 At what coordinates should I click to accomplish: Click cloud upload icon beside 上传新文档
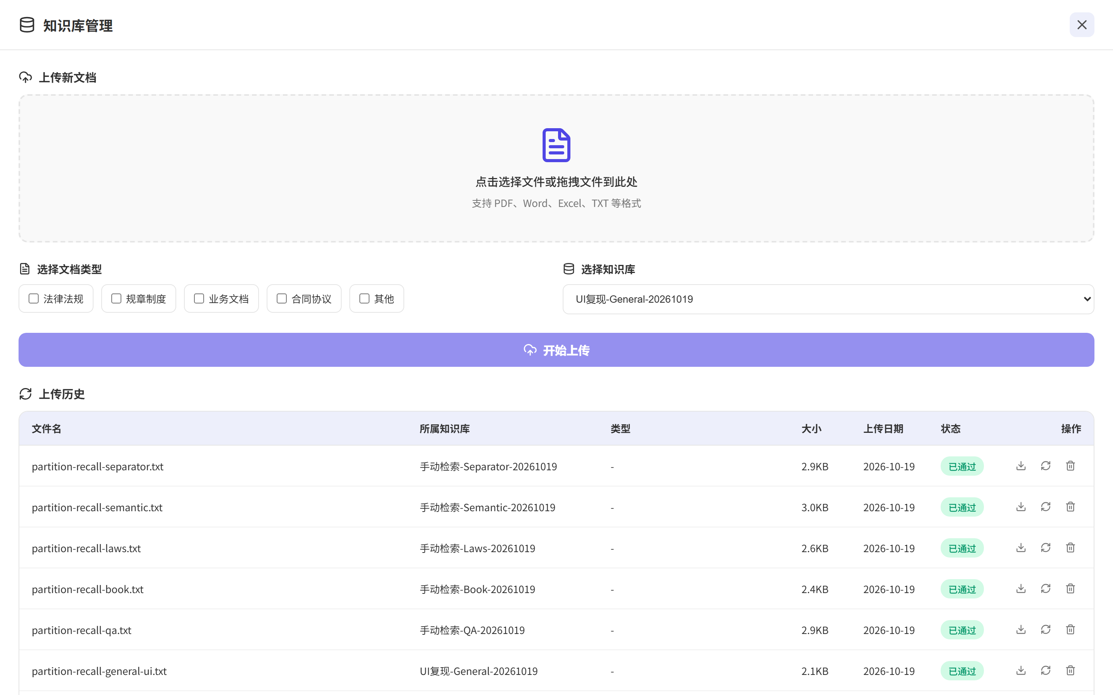pyautogui.click(x=25, y=77)
